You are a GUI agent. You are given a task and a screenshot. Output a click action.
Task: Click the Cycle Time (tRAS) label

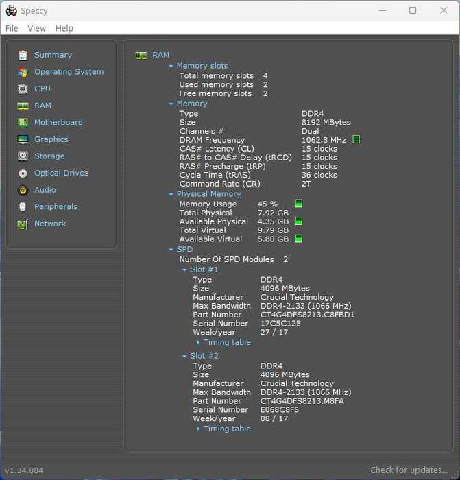(x=215, y=175)
